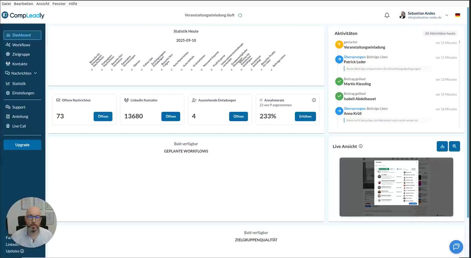Click the CompLeadly logo
The image size is (471, 258).
23,15
